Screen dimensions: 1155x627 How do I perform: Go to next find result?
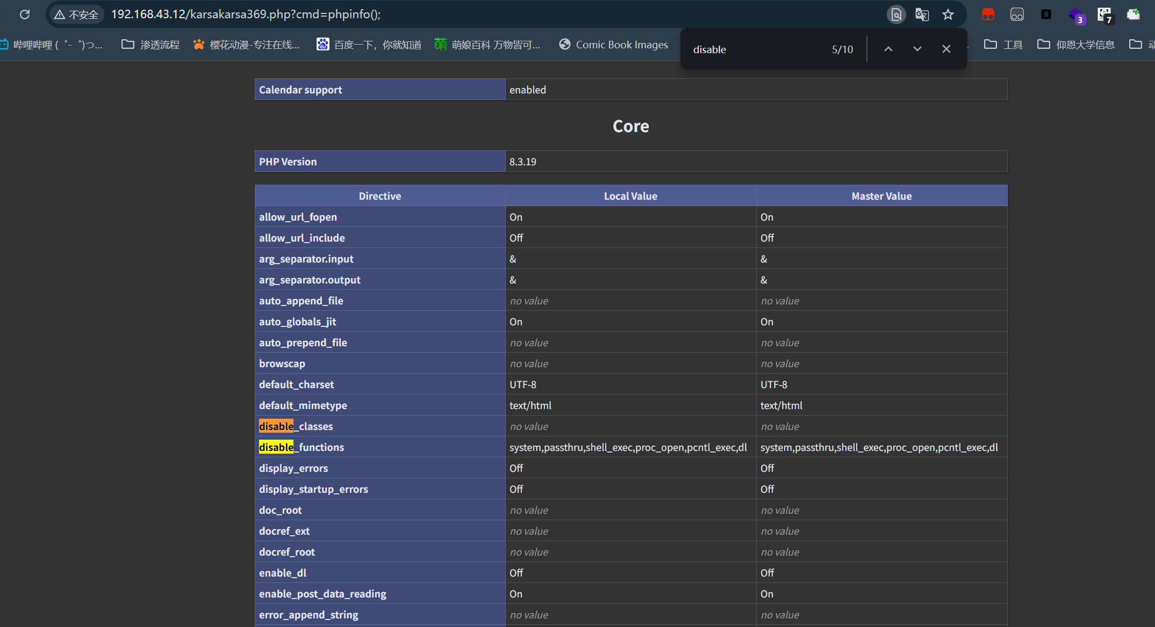[x=917, y=49]
